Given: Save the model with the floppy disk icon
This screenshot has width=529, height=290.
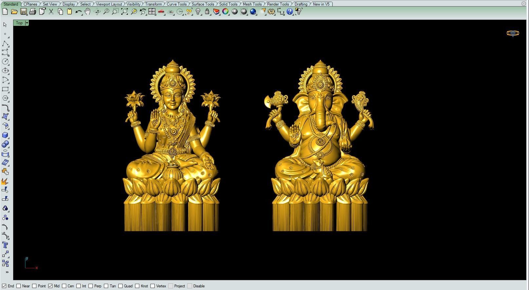Looking at the screenshot, I should pos(23,12).
